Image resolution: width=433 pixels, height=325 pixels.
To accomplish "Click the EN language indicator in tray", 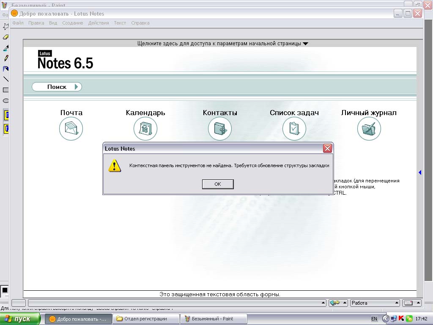I will 374,319.
